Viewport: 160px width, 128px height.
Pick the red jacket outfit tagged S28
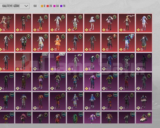(x=58, y=62)
